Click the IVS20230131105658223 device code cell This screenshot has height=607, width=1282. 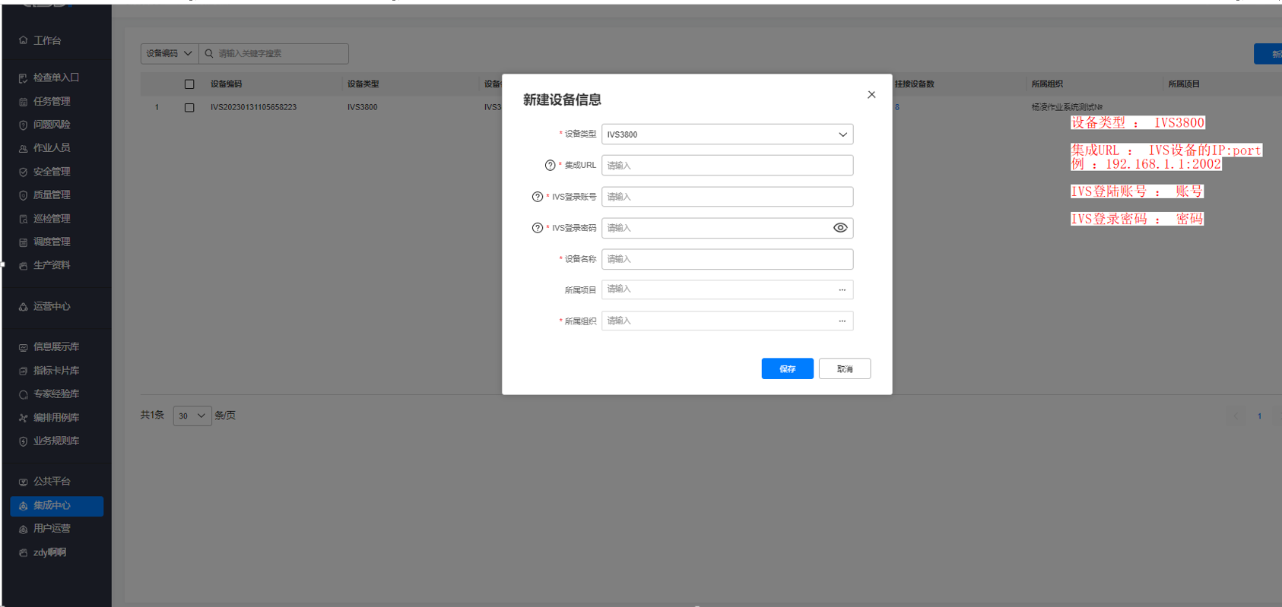pos(253,108)
